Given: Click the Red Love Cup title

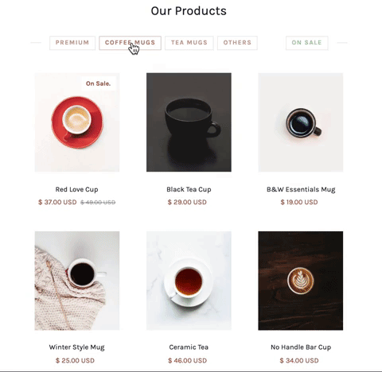Looking at the screenshot, I should click(x=77, y=189).
